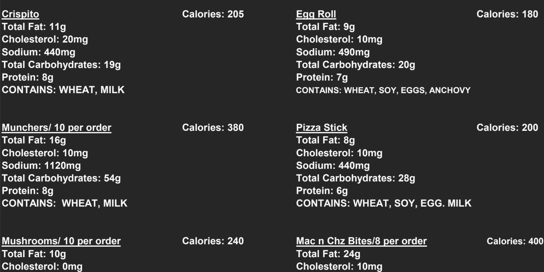Click Mushrooms Calories: 240 label
This screenshot has width=544, height=272.
tap(213, 241)
